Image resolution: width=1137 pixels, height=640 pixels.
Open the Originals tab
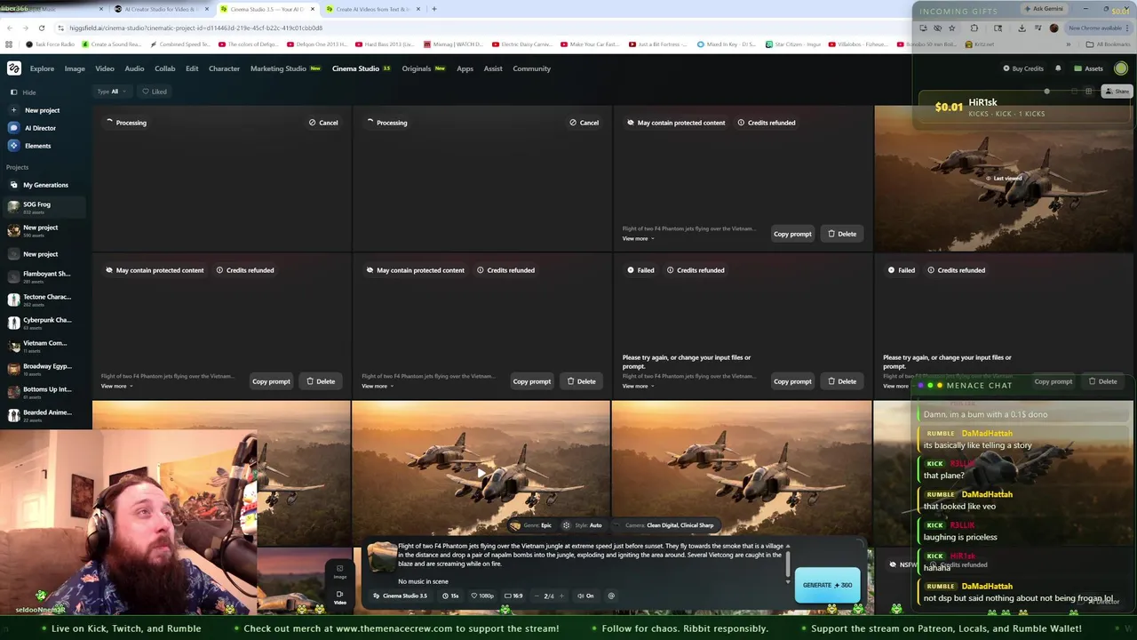tap(424, 68)
